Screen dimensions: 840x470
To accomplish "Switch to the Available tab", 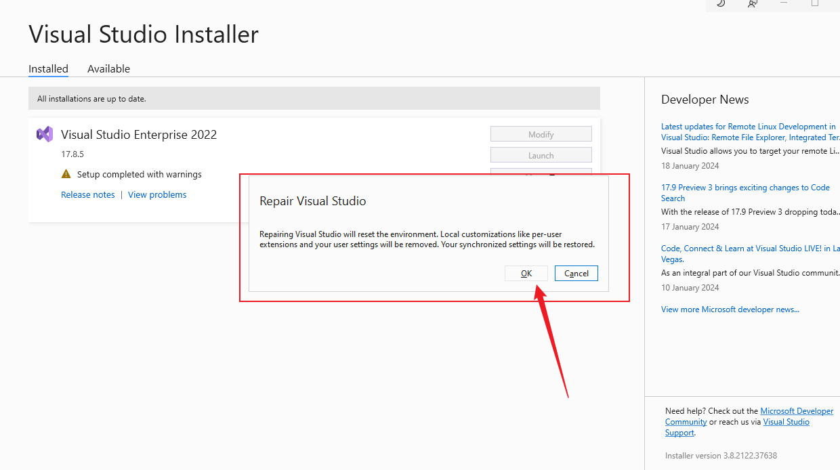I will 108,68.
